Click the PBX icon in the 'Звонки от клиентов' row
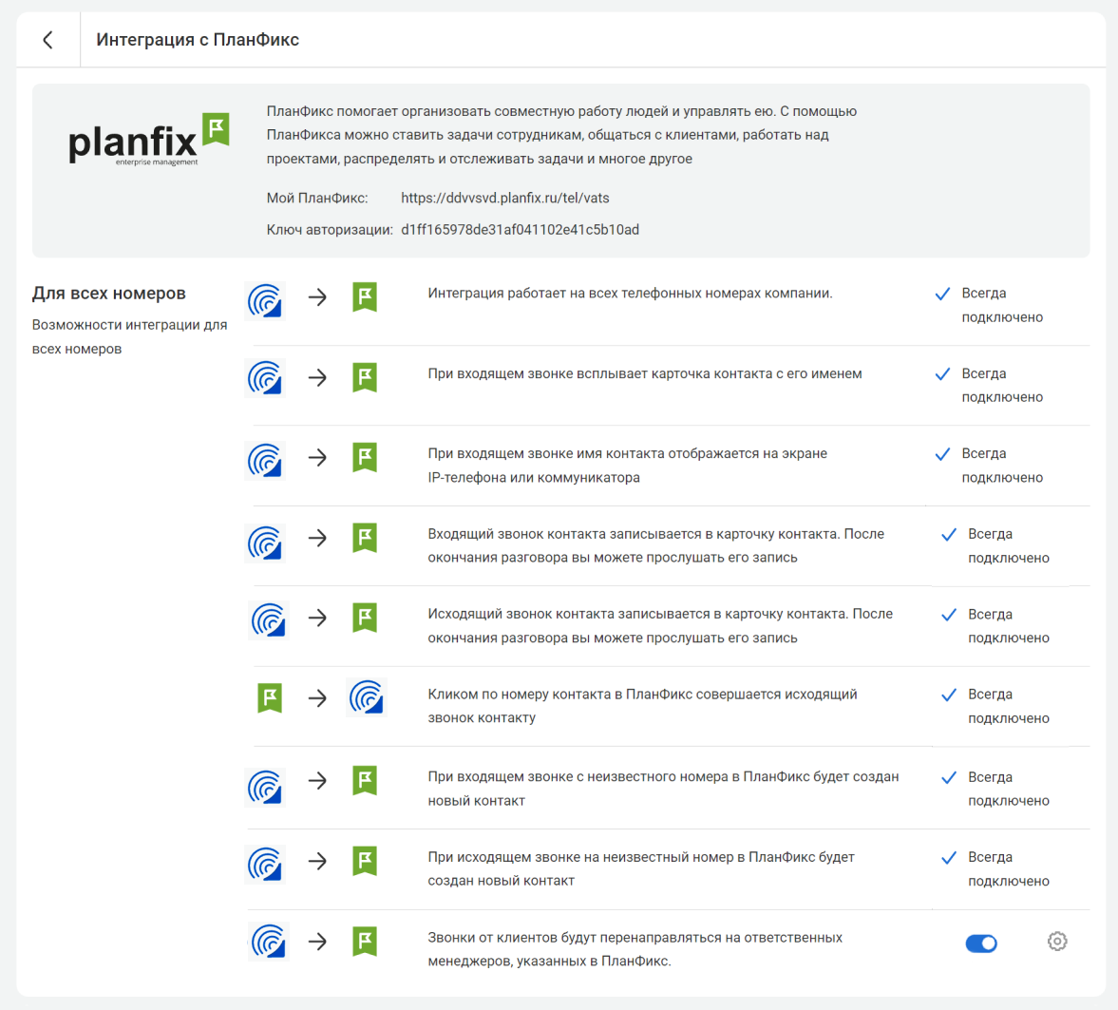The image size is (1118, 1010). tap(269, 942)
